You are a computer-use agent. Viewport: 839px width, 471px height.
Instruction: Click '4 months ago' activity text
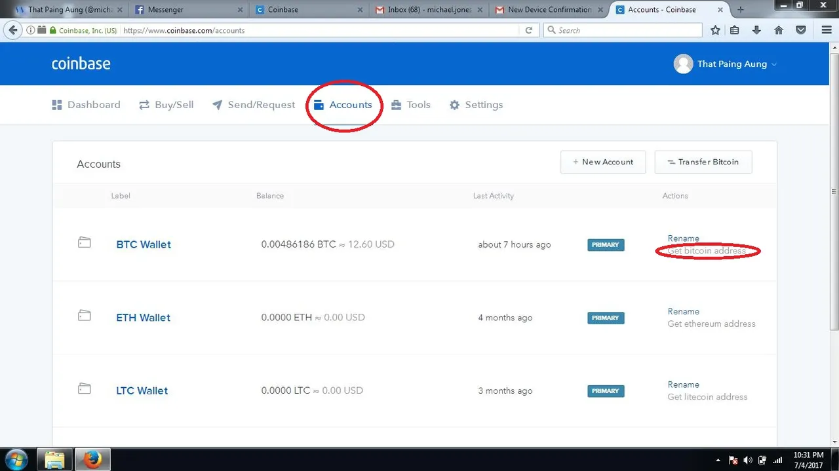pyautogui.click(x=505, y=318)
